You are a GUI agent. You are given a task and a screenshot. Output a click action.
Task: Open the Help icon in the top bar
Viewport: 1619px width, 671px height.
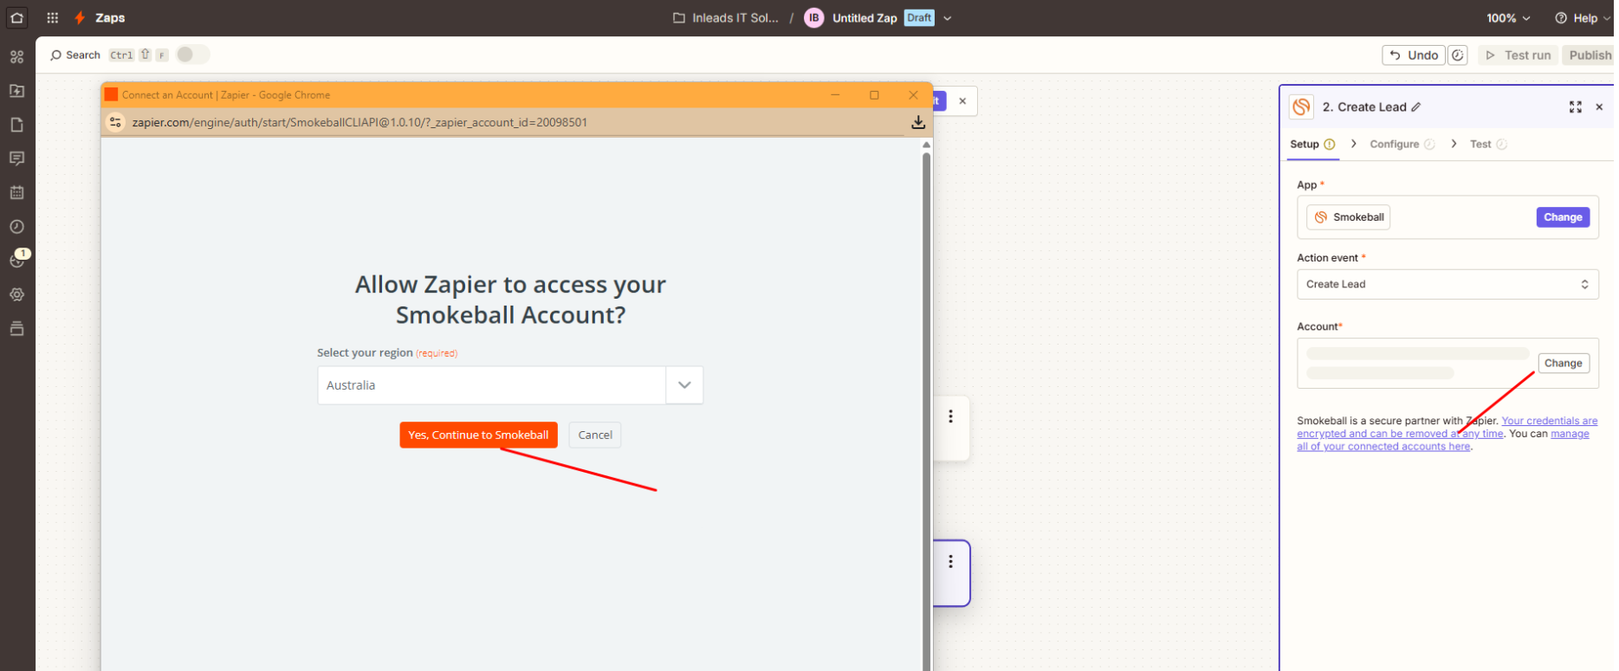pos(1561,18)
